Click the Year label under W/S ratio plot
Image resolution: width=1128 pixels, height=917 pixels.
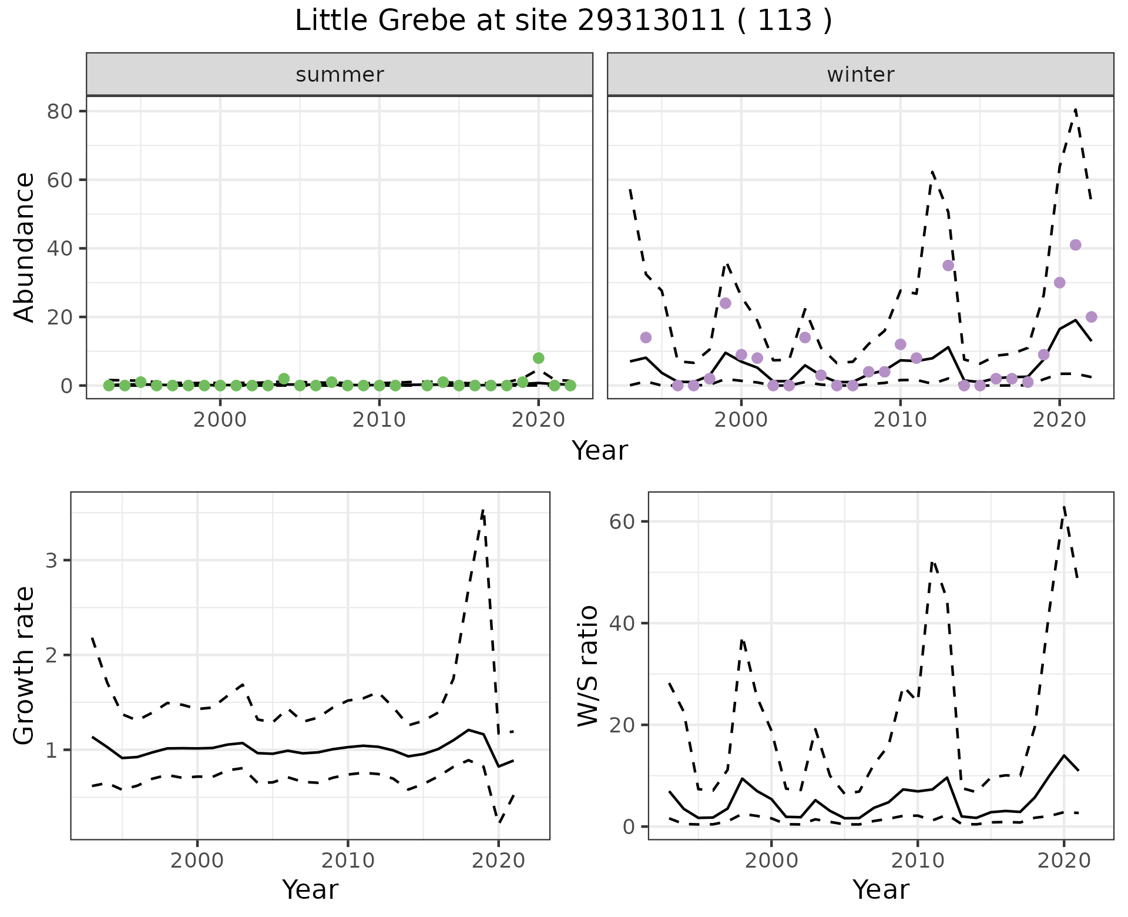pyautogui.click(x=880, y=889)
